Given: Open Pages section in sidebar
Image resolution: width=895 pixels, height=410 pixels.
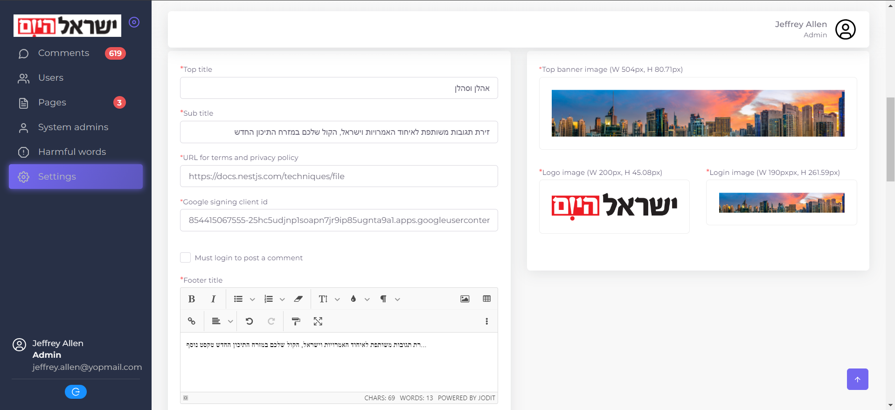Looking at the screenshot, I should (76, 103).
